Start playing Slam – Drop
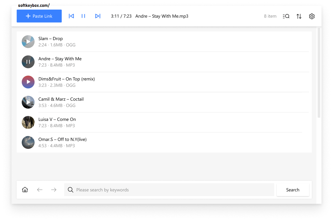The width and height of the screenshot is (333, 221). pos(28,42)
